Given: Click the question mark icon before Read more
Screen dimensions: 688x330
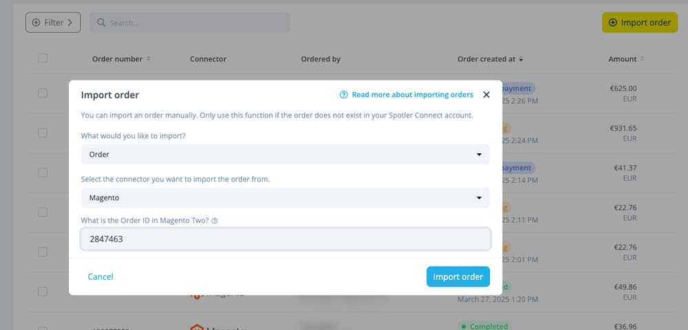Looking at the screenshot, I should click(x=344, y=95).
